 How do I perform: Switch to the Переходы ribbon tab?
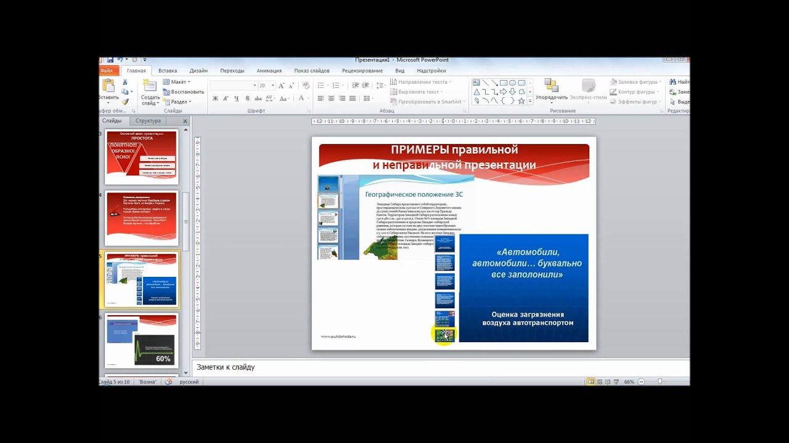tap(232, 71)
